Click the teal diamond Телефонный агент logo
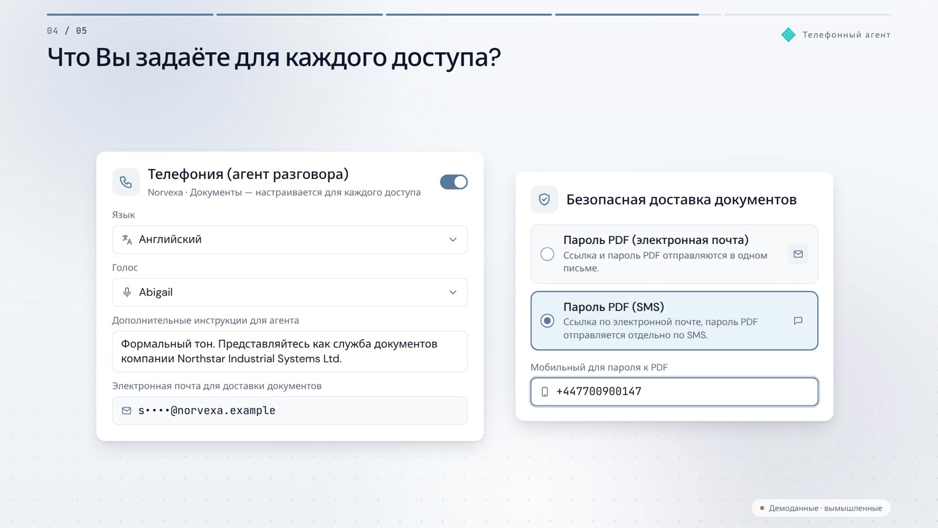 789,35
